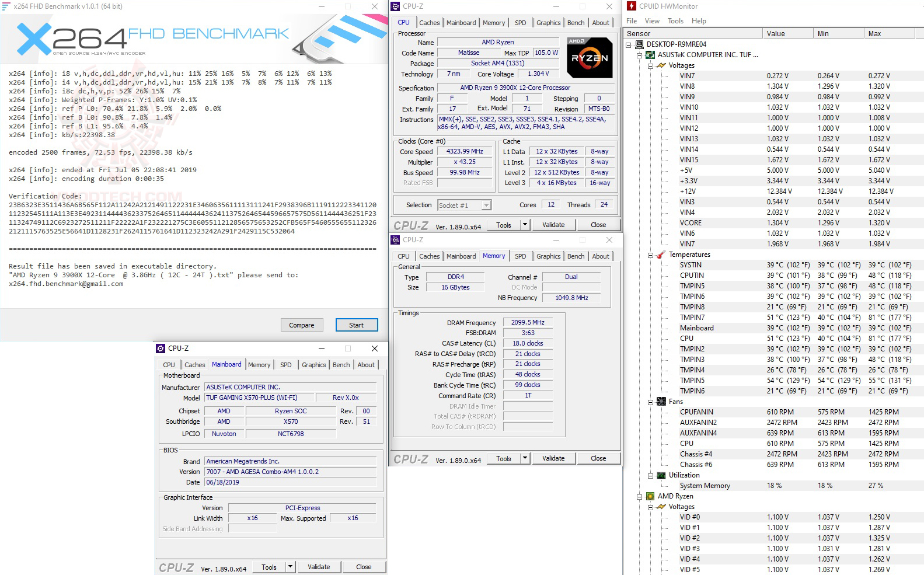Click the Utilization chip icon
924x575 pixels.
click(661, 475)
